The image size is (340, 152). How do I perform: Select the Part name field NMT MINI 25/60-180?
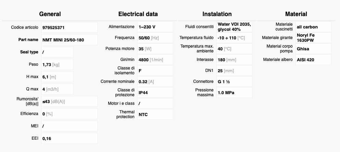[69, 40]
